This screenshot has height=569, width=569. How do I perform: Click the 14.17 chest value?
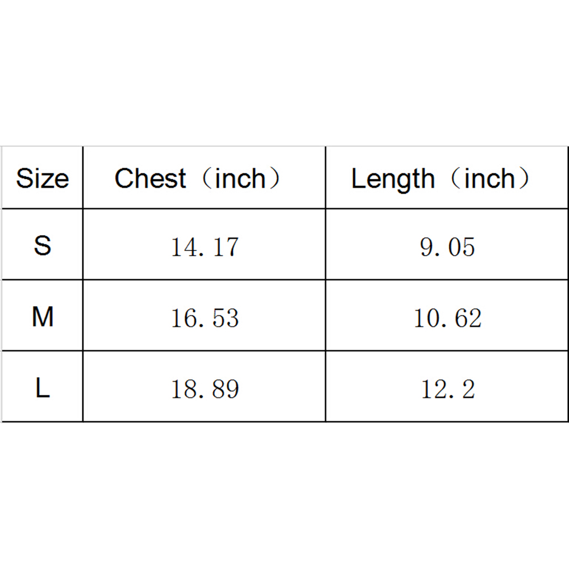tap(205, 248)
